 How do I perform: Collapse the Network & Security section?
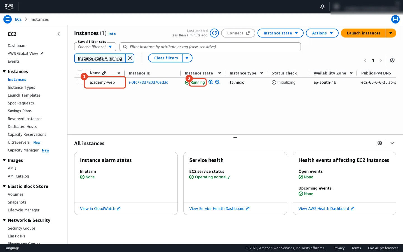coord(4,220)
